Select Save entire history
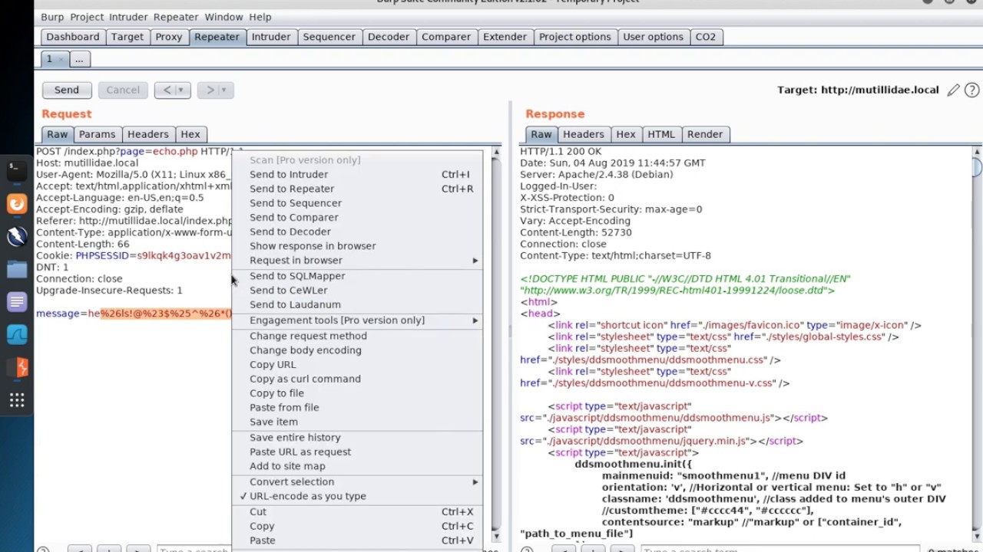983x552 pixels. point(358,438)
